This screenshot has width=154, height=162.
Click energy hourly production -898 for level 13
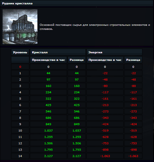pos(105,150)
